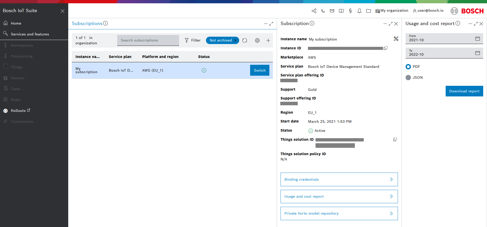Image resolution: width=487 pixels, height=227 pixels.
Task: Click the To date field 2022-10
Action: [444, 53]
